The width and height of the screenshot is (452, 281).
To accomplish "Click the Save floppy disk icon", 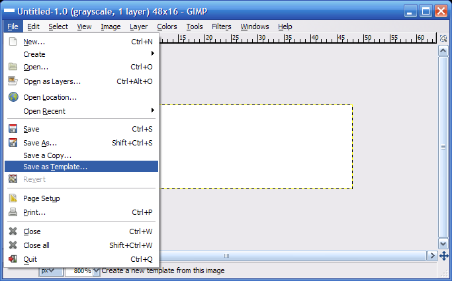I will point(13,129).
